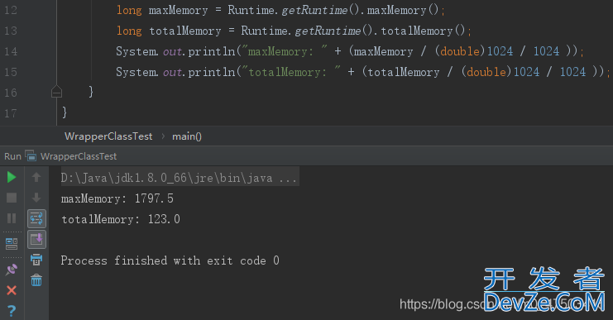
Task: Click line number 13 in gutter
Action: tap(11, 31)
